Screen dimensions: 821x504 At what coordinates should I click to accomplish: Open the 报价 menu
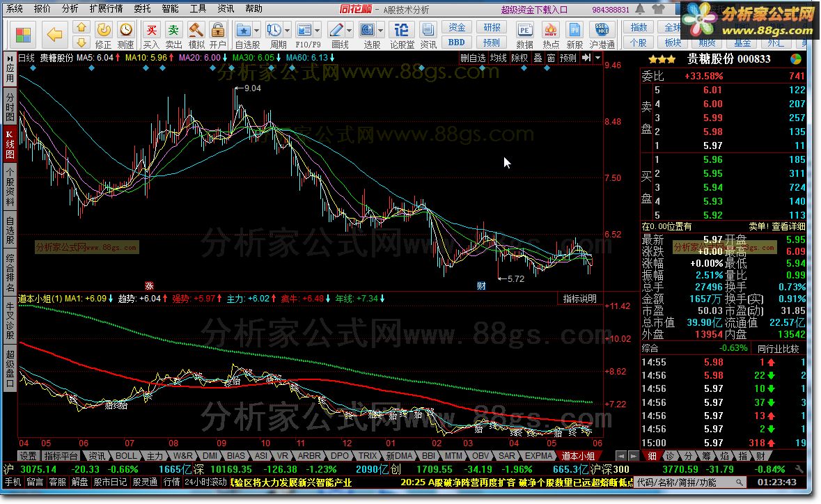click(x=42, y=9)
